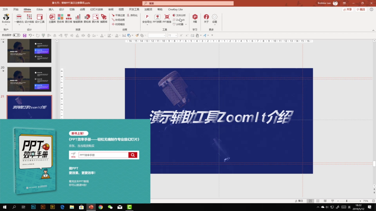376x211 pixels.
Task: Switch to the 插入 Insert tab
Action: [51, 9]
